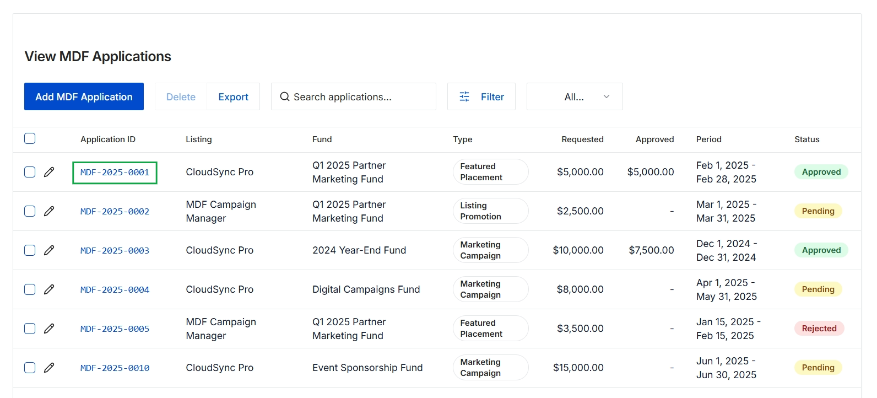Click the magnifier icon in search box
877x398 pixels.
coord(285,96)
